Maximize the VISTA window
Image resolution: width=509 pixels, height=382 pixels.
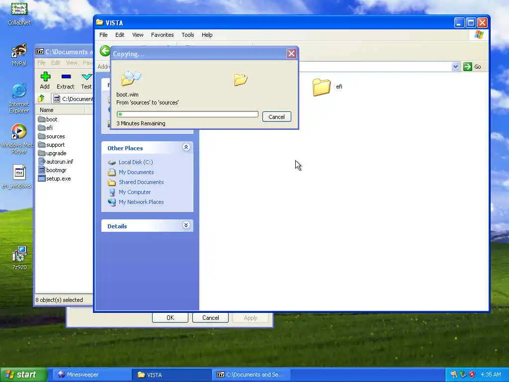(471, 23)
